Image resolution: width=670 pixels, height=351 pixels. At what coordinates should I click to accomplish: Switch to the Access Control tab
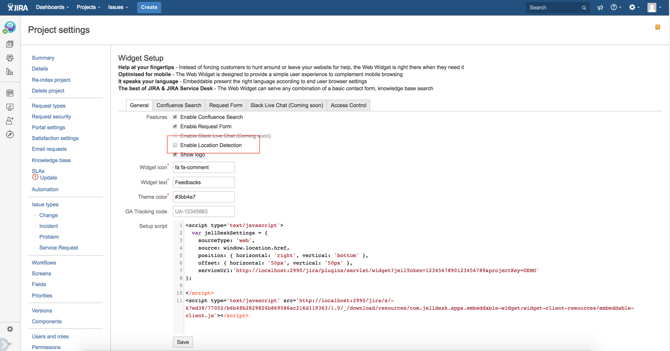[x=348, y=105]
